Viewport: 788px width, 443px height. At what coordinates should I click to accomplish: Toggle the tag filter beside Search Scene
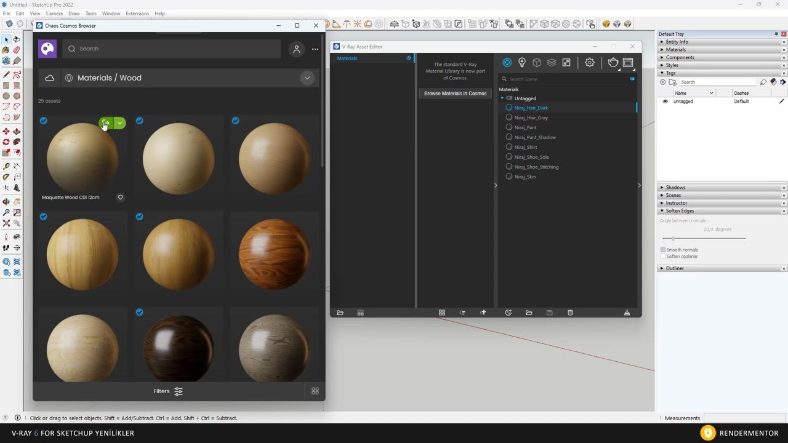pos(632,79)
